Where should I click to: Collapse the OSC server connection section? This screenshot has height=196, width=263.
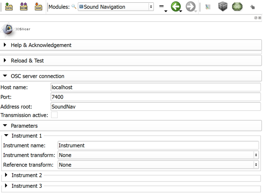(x=37, y=76)
